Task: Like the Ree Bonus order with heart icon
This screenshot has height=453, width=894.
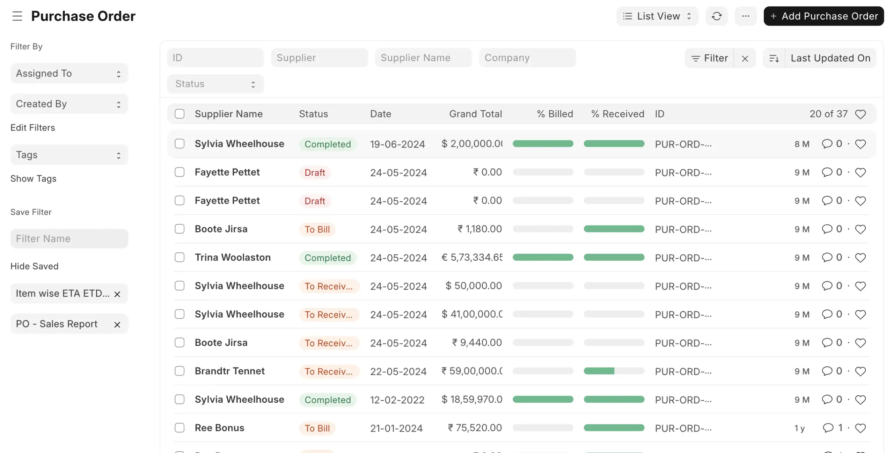Action: point(860,428)
